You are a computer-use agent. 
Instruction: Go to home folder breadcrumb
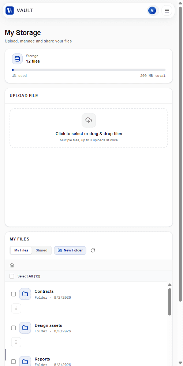pos(12,265)
